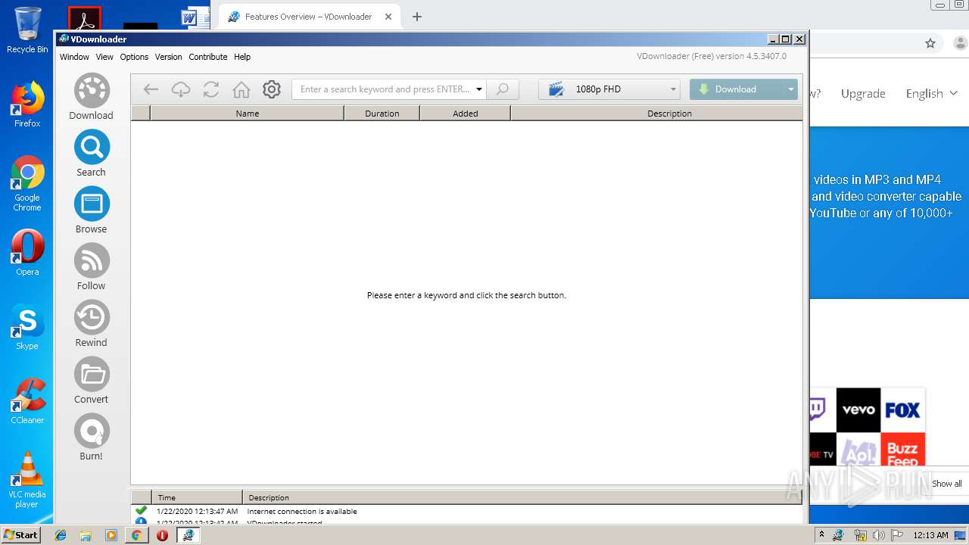Click the vevo logo tile on webpage
The width and height of the screenshot is (969, 545).
click(858, 410)
